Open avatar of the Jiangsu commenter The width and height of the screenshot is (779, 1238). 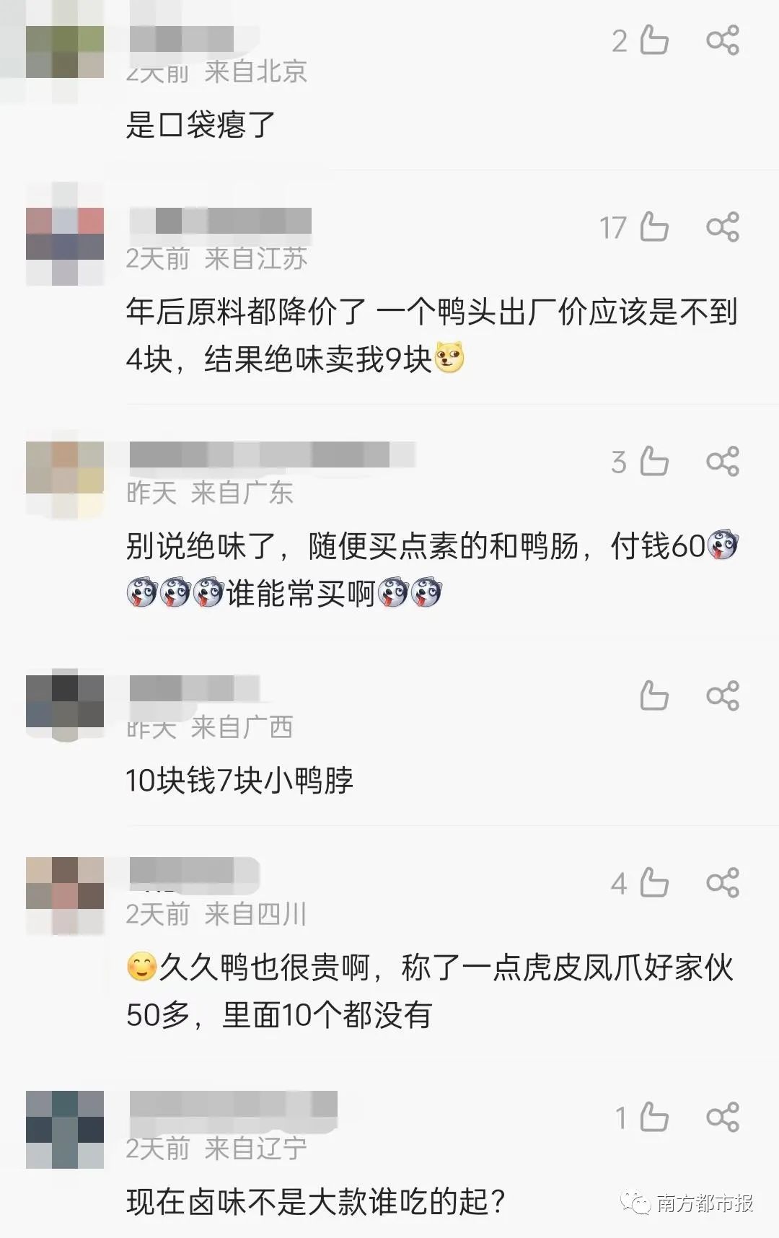[x=65, y=234]
